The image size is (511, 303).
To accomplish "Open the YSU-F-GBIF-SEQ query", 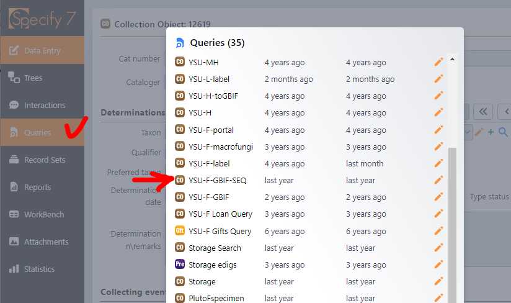I will [218, 180].
